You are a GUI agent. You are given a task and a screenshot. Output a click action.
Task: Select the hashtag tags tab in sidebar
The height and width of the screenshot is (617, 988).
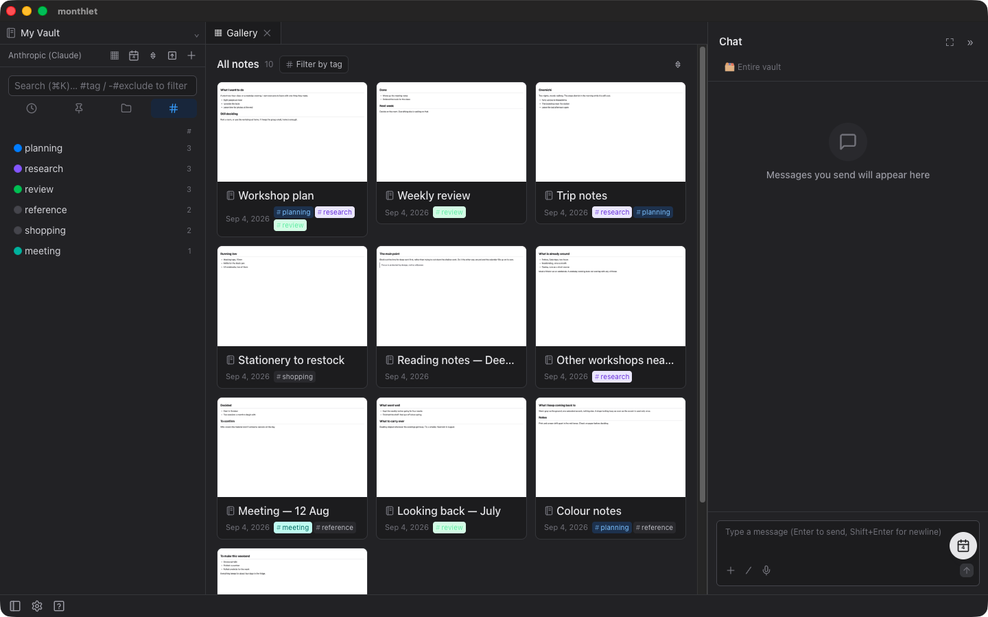click(174, 108)
